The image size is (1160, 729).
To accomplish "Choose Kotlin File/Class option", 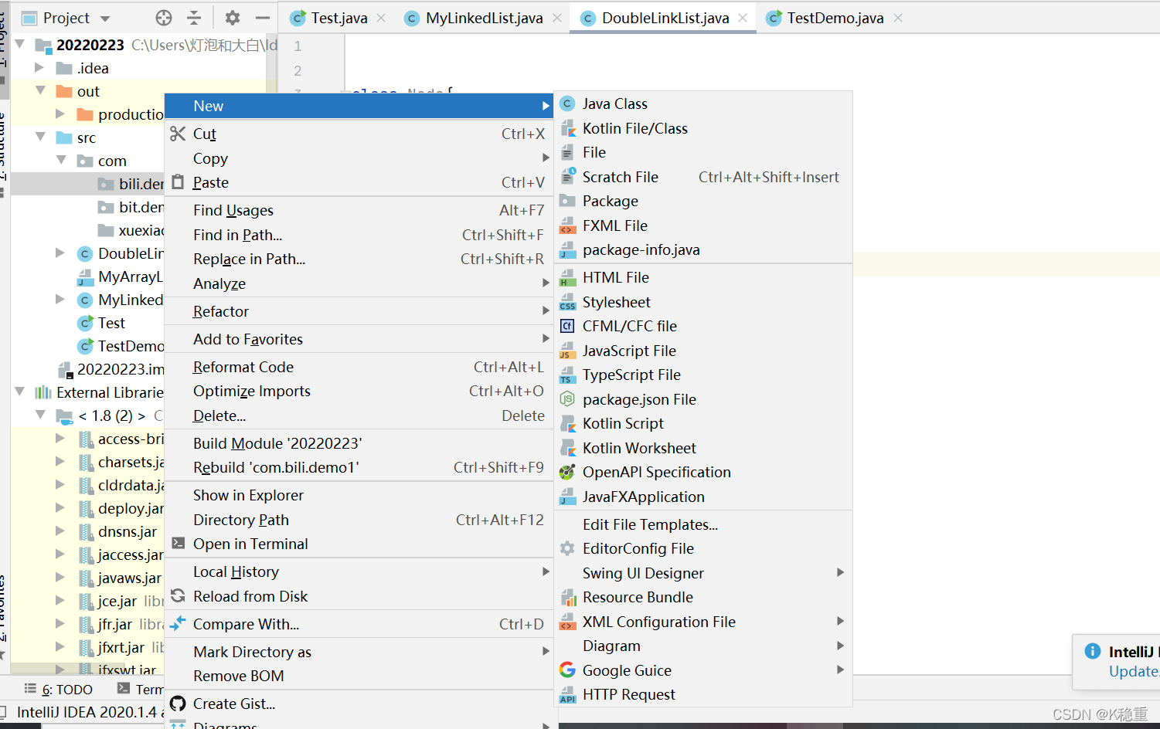I will click(634, 128).
